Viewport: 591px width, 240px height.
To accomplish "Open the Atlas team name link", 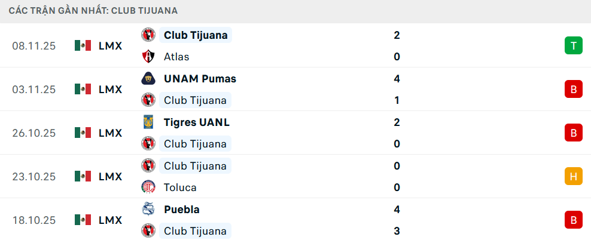I will (x=176, y=57).
